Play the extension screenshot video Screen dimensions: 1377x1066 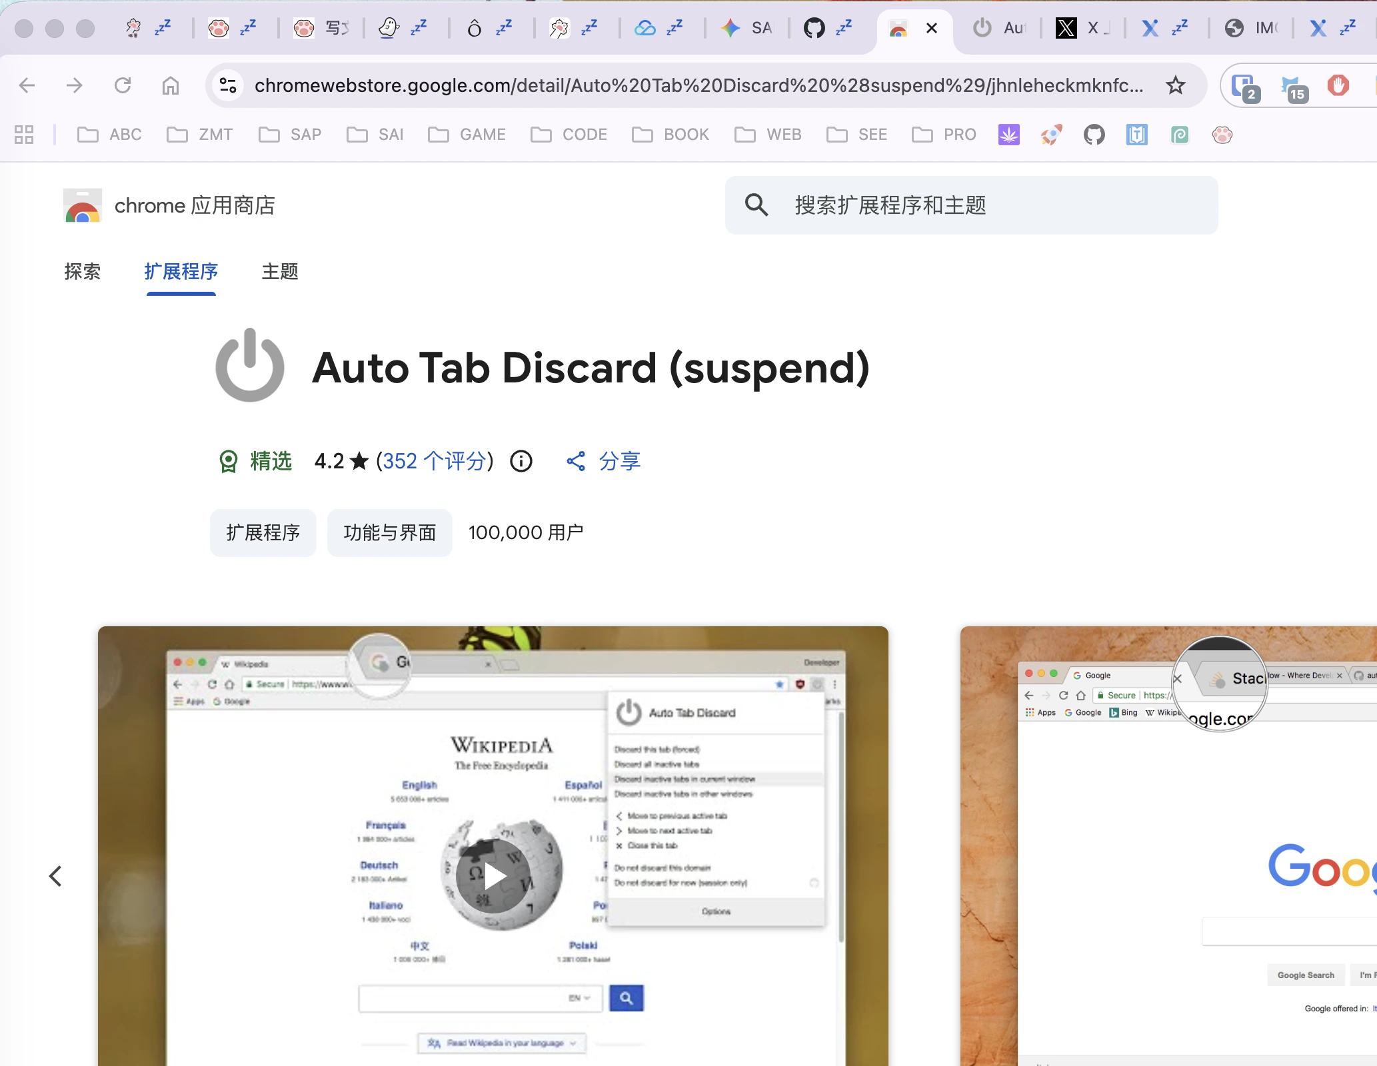[x=493, y=876]
